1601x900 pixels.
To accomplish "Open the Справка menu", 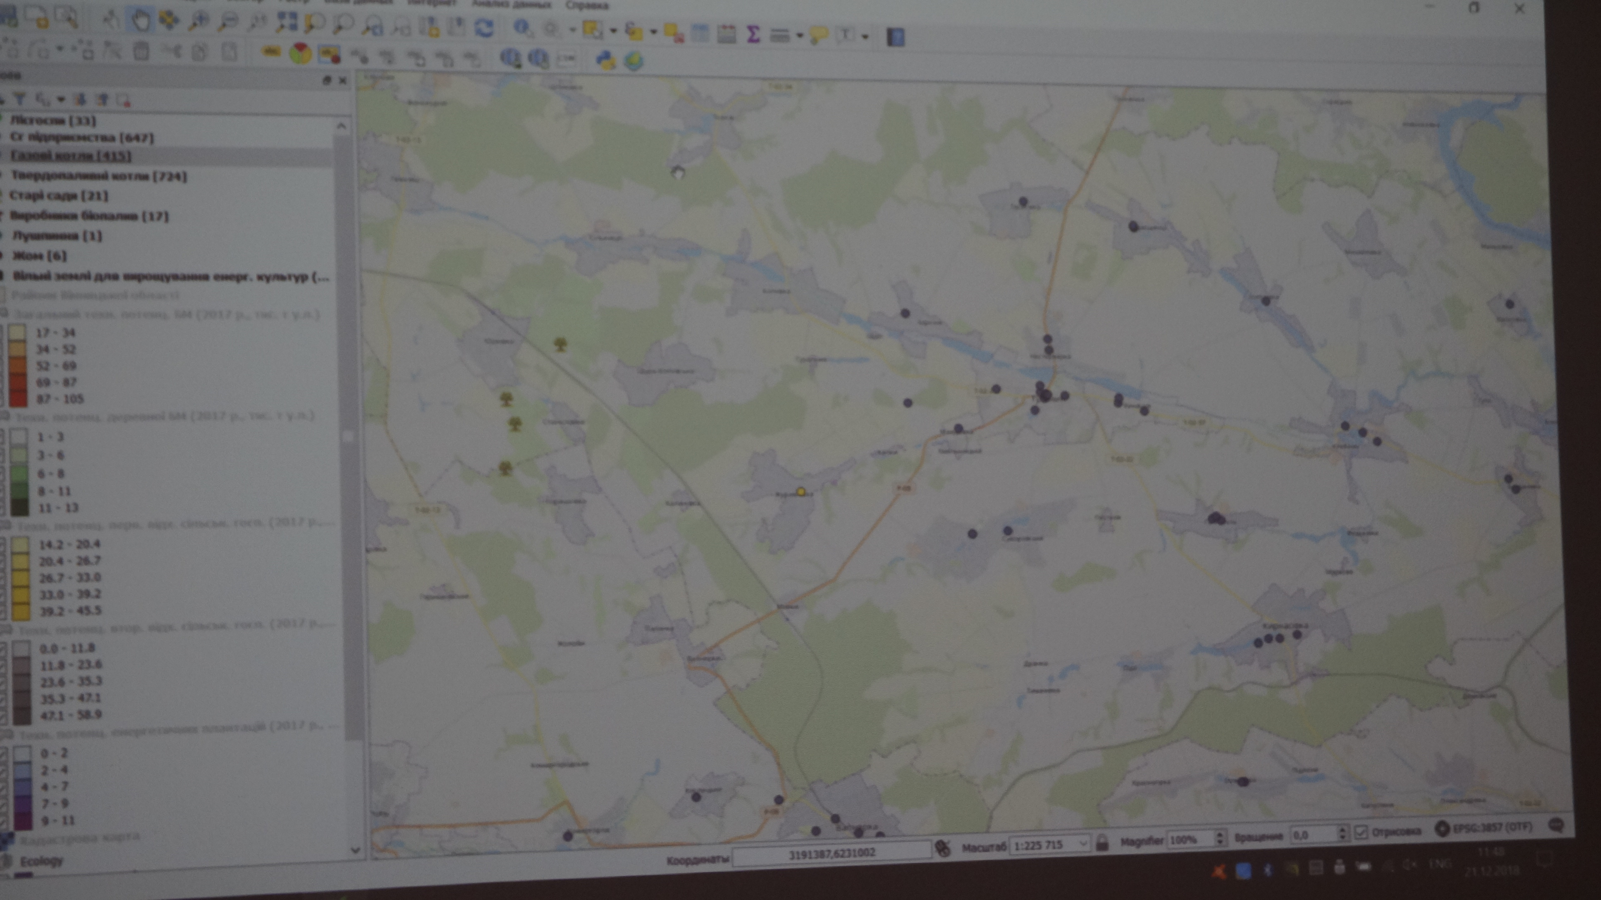I will pyautogui.click(x=587, y=6).
